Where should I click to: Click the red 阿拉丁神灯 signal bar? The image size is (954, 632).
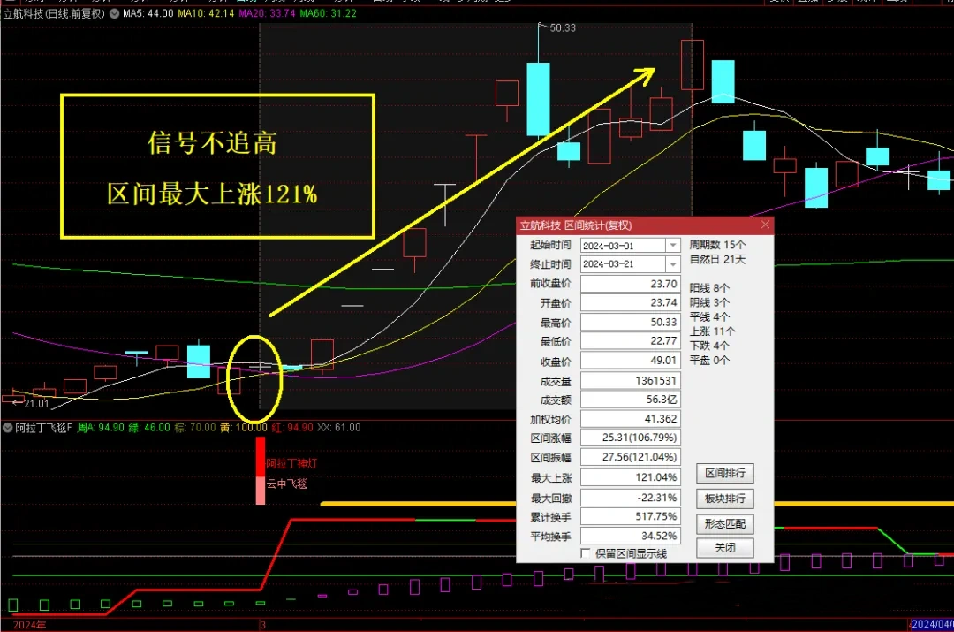coord(261,457)
